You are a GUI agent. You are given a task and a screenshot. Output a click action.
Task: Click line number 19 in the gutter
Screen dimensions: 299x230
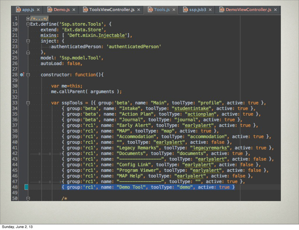pyautogui.click(x=15, y=24)
